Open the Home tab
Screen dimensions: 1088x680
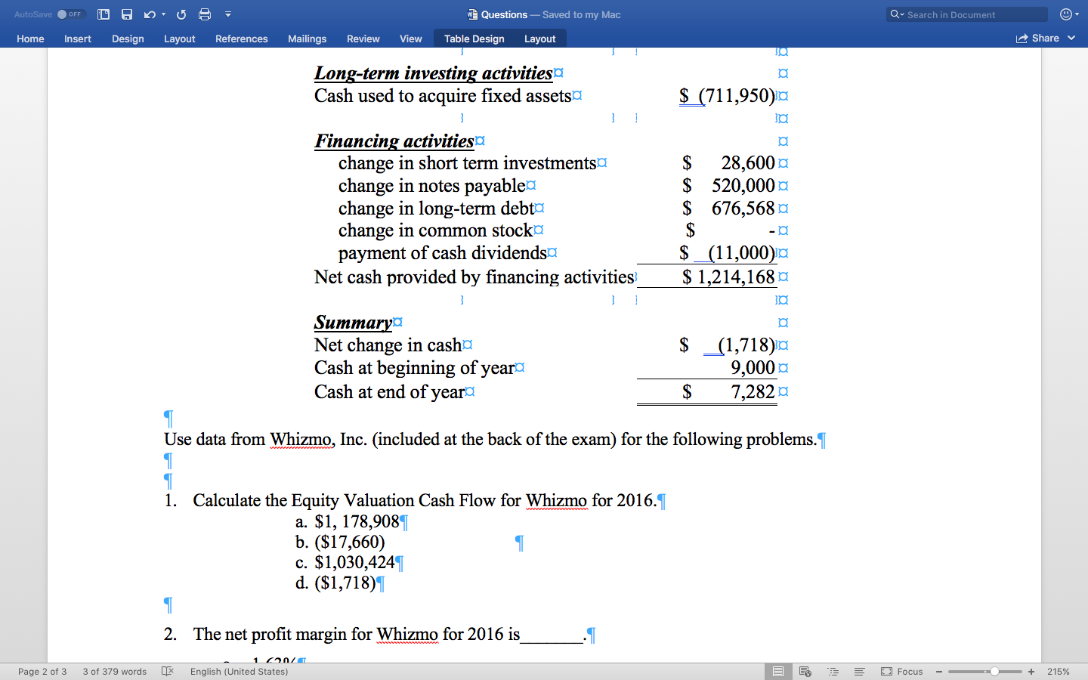coord(30,39)
